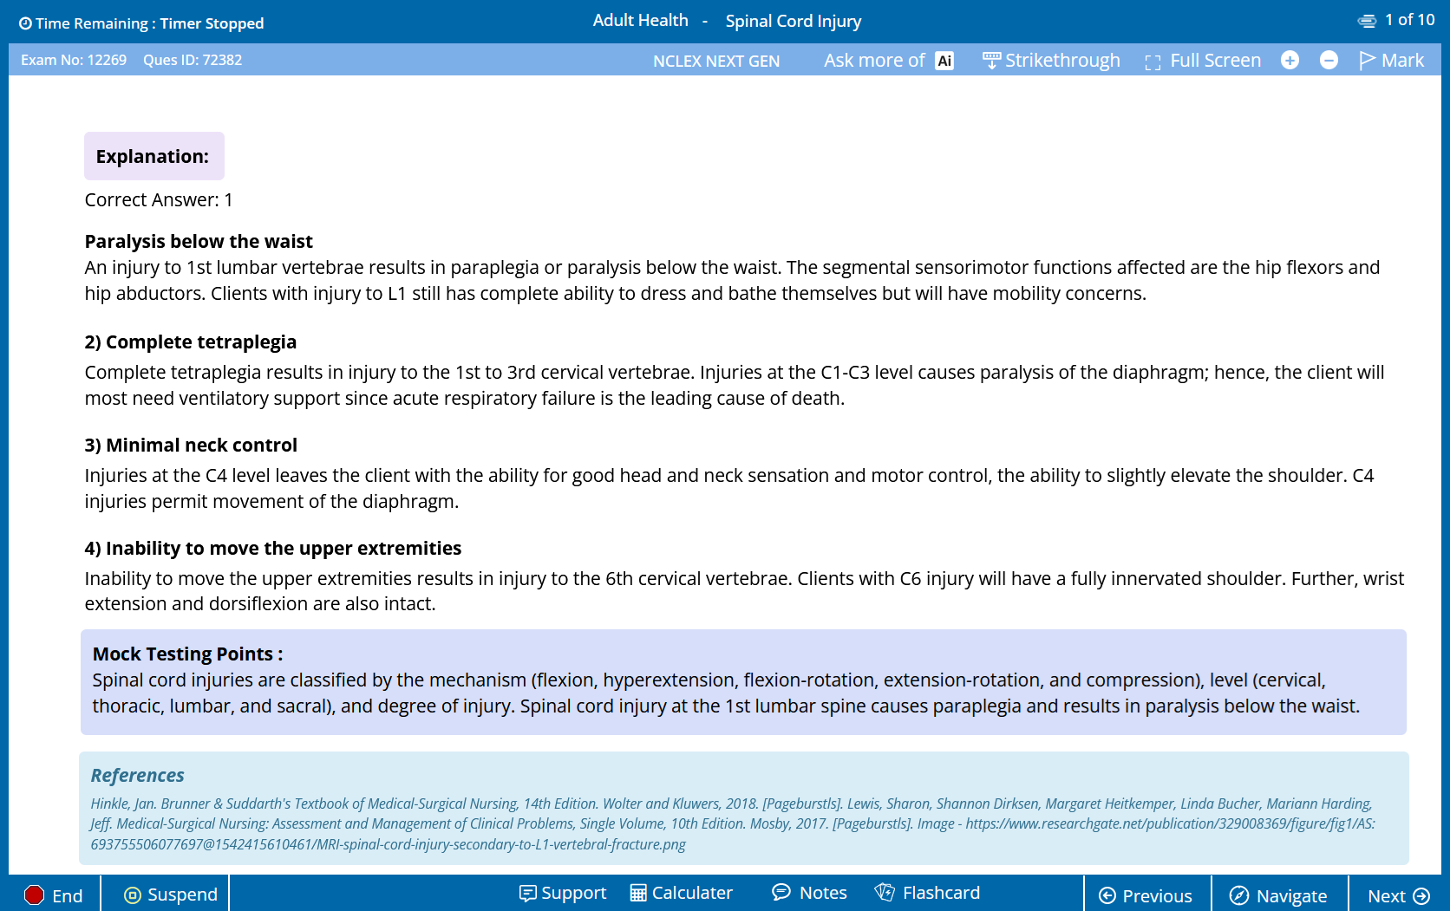Open the Calculater tool
The height and width of the screenshot is (911, 1450).
[x=681, y=893]
